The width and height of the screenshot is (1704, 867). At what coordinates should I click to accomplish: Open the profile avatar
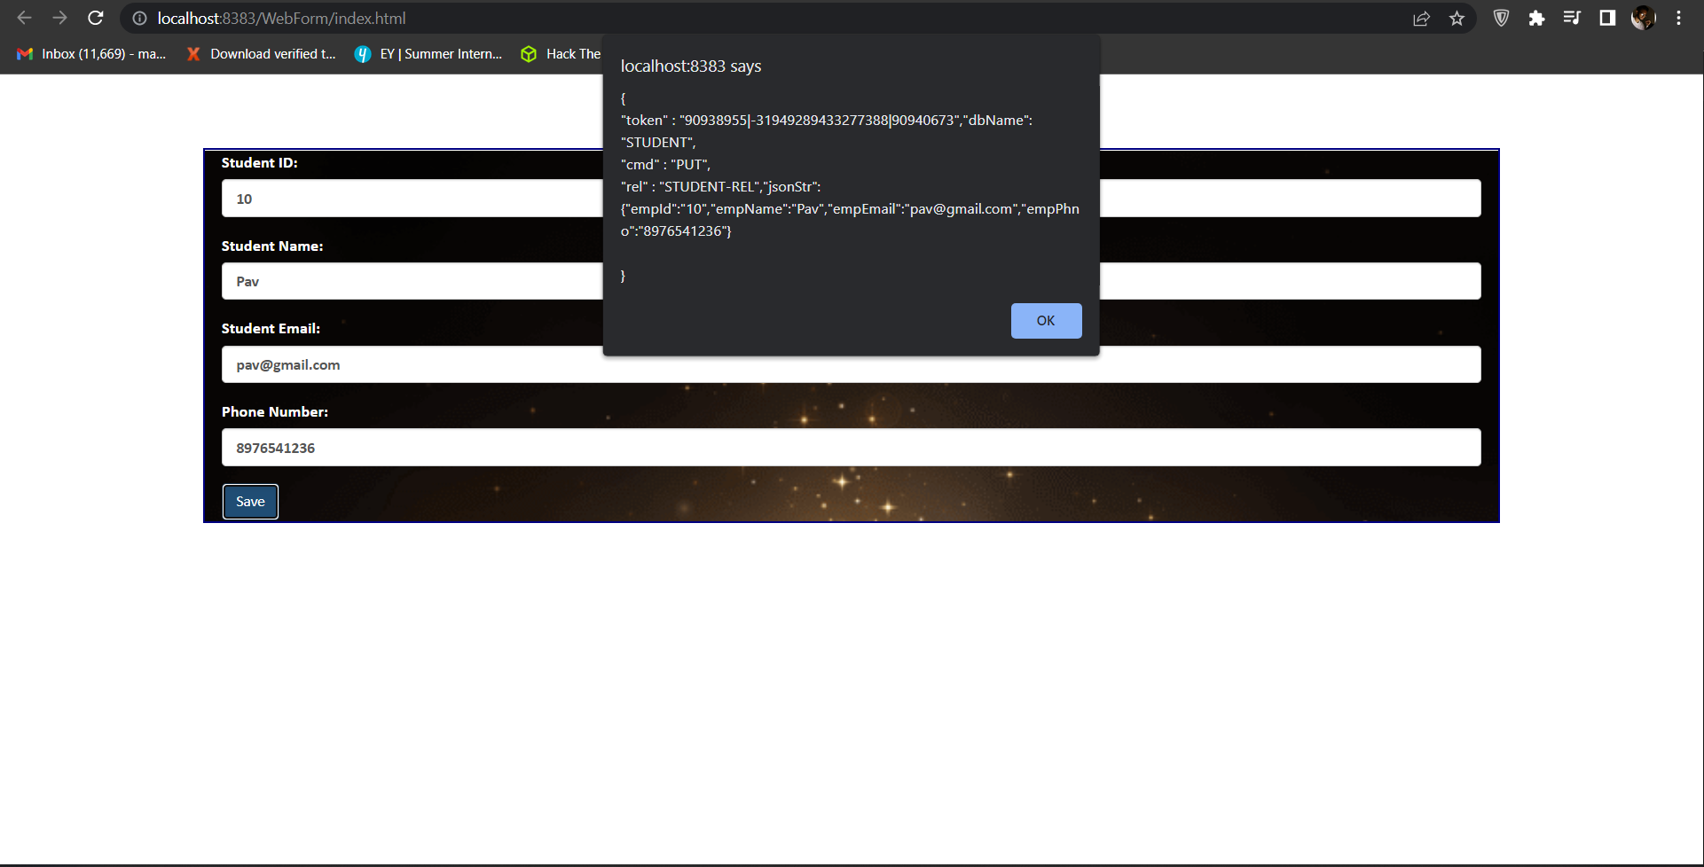pyautogui.click(x=1643, y=18)
